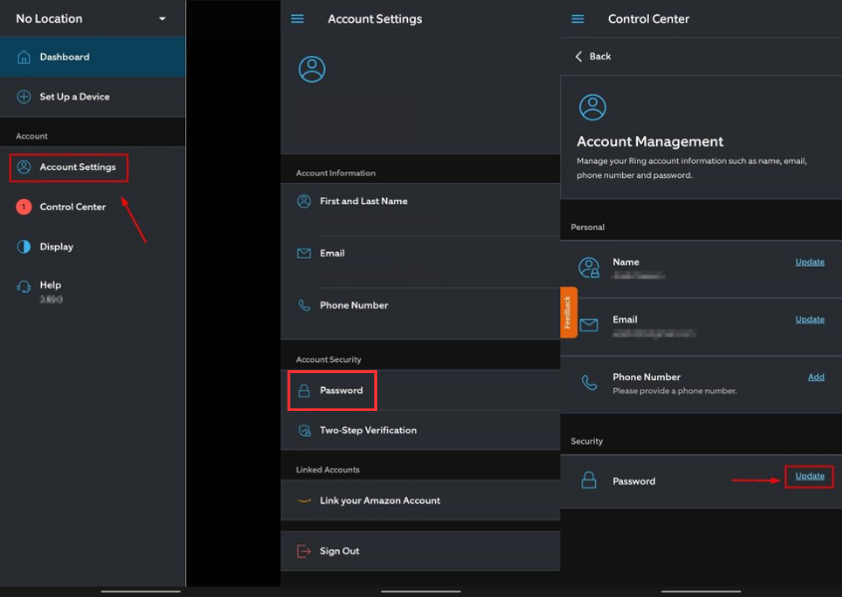Add a phone number via the Add link
The height and width of the screenshot is (597, 842).
click(816, 377)
